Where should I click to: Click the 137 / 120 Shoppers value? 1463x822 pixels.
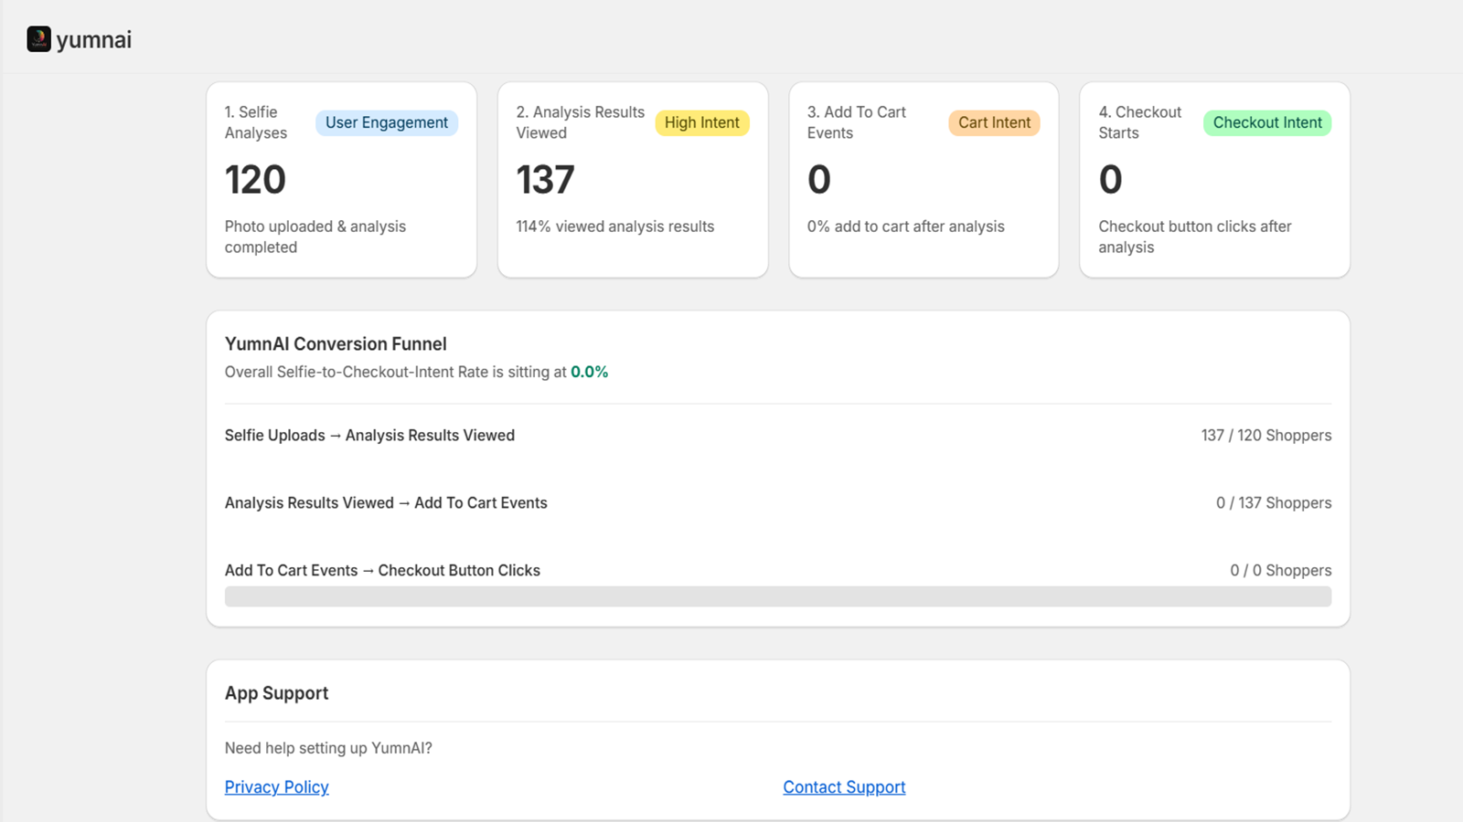[1266, 436]
